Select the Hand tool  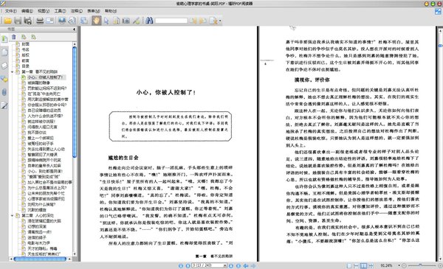click(x=96, y=21)
